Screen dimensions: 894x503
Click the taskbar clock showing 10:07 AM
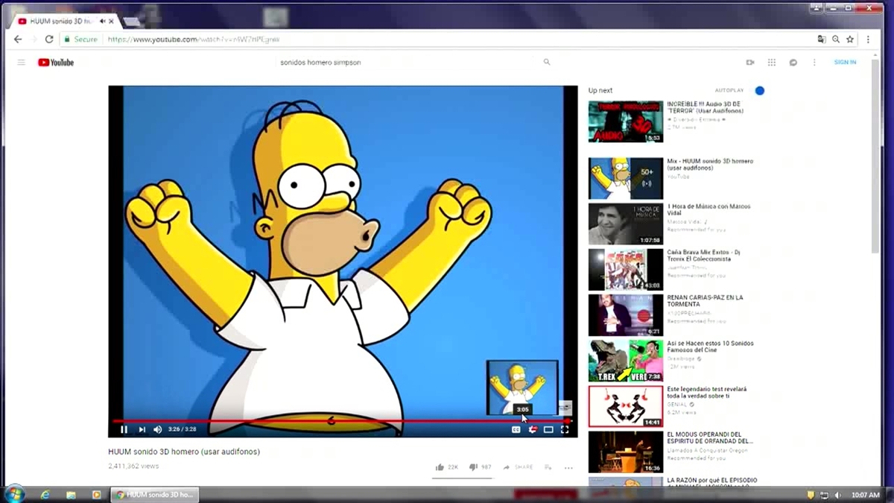(x=865, y=495)
